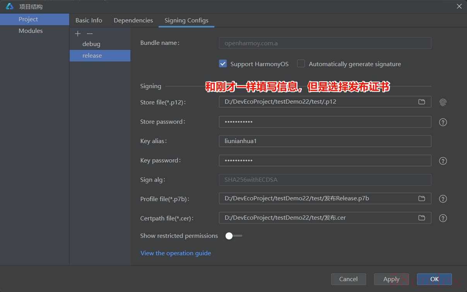
Task: Click Sign alg field SHA256withECDSA
Action: 325,180
